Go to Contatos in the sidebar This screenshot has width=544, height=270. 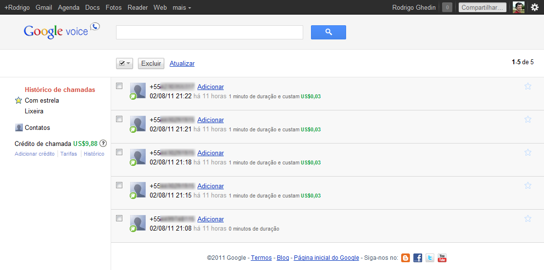click(x=37, y=127)
